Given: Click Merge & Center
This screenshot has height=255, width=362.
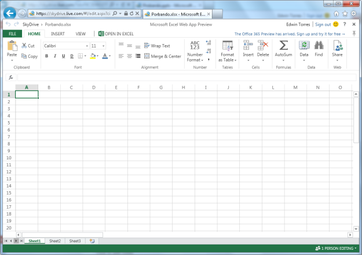Looking at the screenshot, I should coord(163,56).
